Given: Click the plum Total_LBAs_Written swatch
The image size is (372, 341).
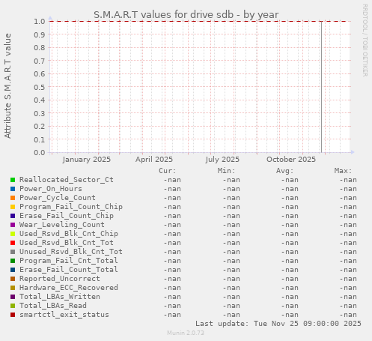Looking at the screenshot, I should pos(13,297).
